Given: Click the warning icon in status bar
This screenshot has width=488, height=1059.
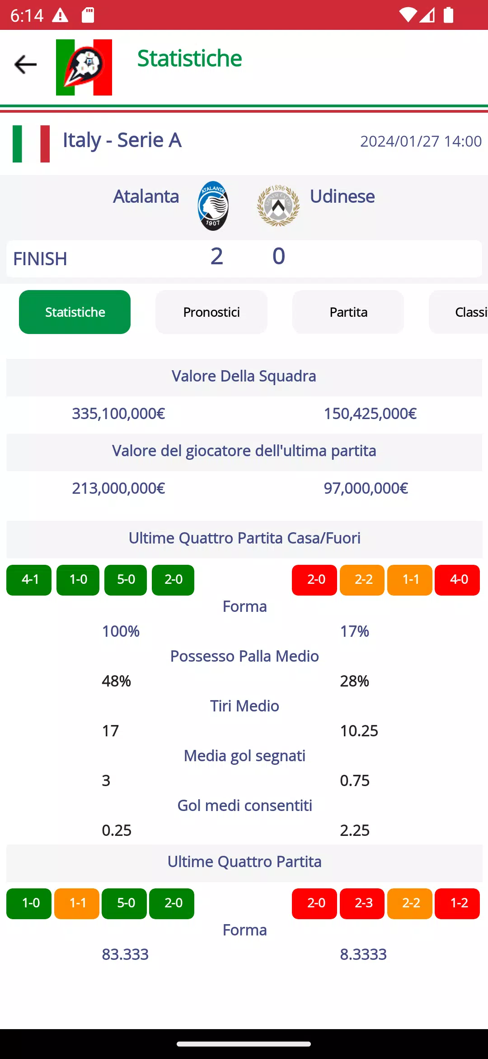Looking at the screenshot, I should (60, 15).
